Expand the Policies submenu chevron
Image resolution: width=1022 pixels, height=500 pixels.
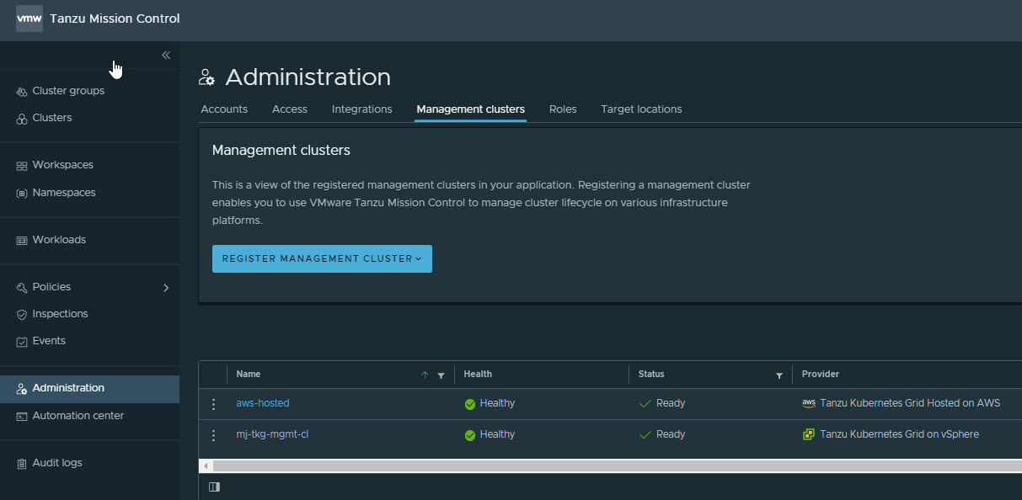click(x=166, y=288)
